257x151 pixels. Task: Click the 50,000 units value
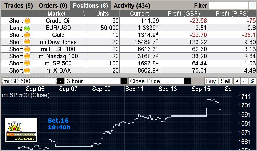(x=110, y=28)
